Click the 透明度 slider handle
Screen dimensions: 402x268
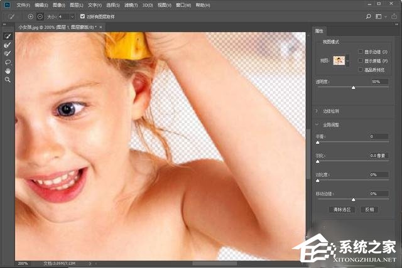point(353,88)
